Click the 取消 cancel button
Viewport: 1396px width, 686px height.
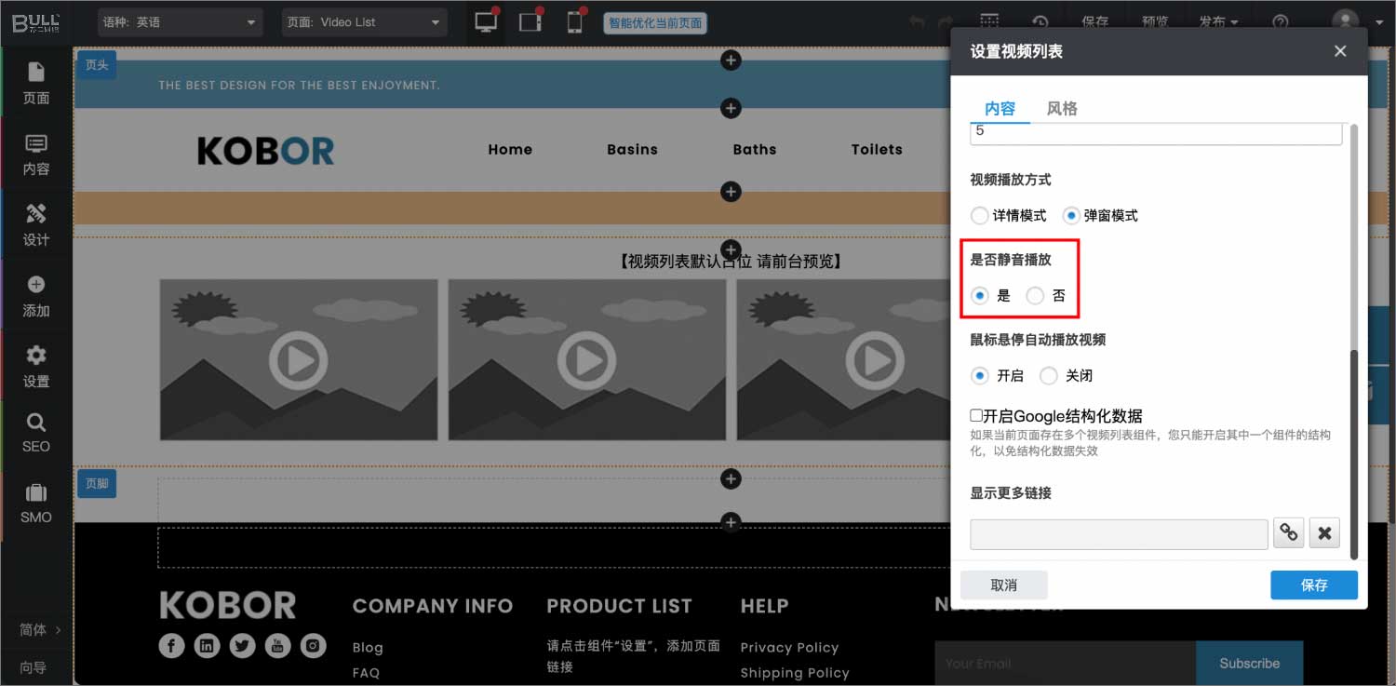point(1003,585)
